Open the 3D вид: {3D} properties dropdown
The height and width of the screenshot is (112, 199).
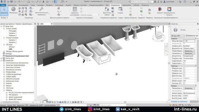[178, 36]
